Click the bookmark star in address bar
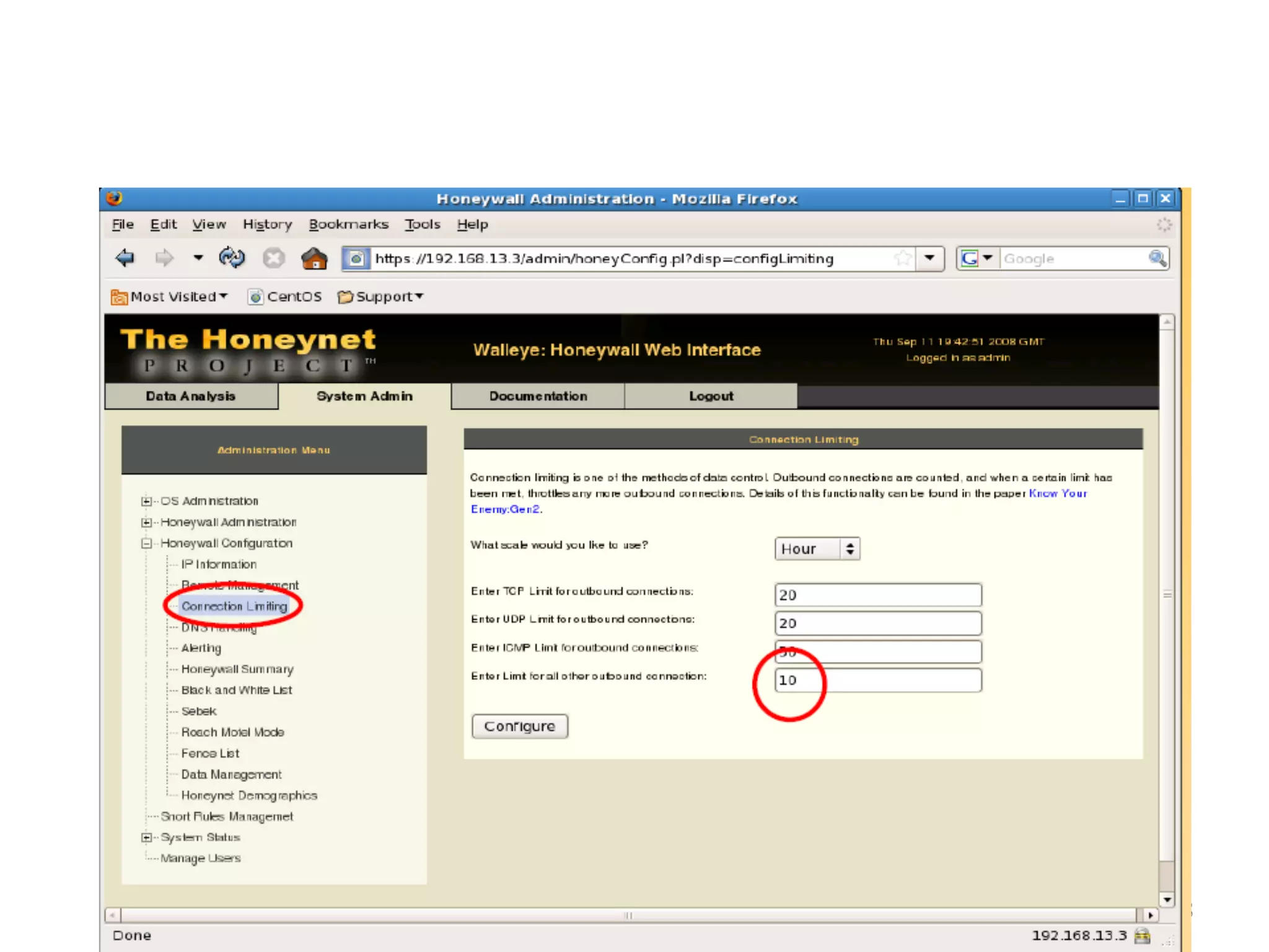Image resolution: width=1269 pixels, height=952 pixels. [x=903, y=258]
